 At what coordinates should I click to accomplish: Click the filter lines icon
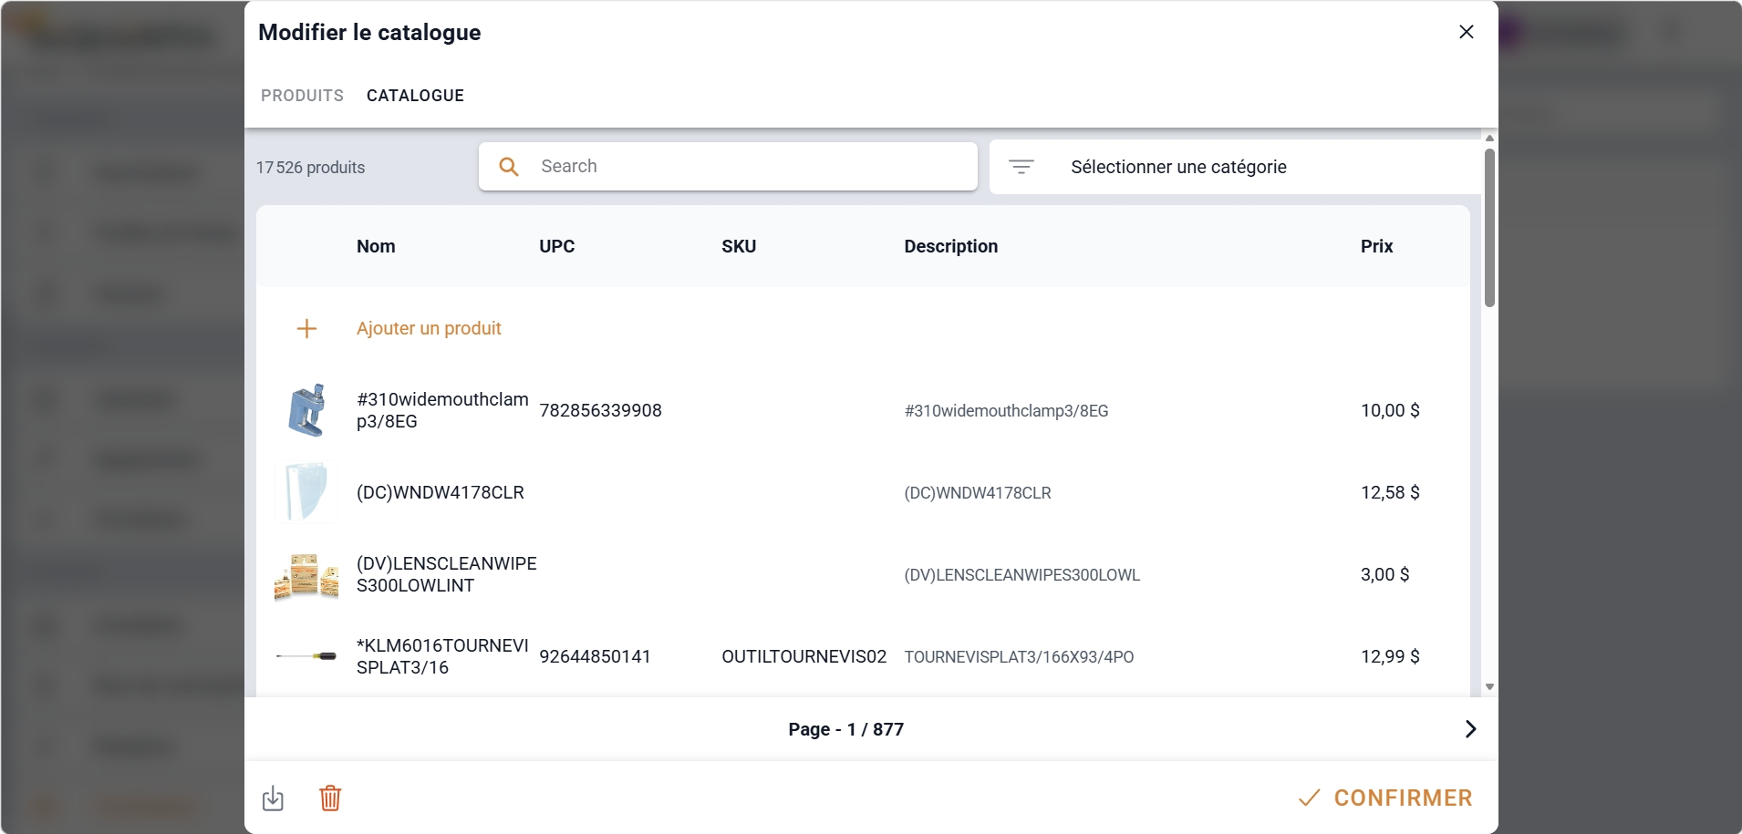1021,167
